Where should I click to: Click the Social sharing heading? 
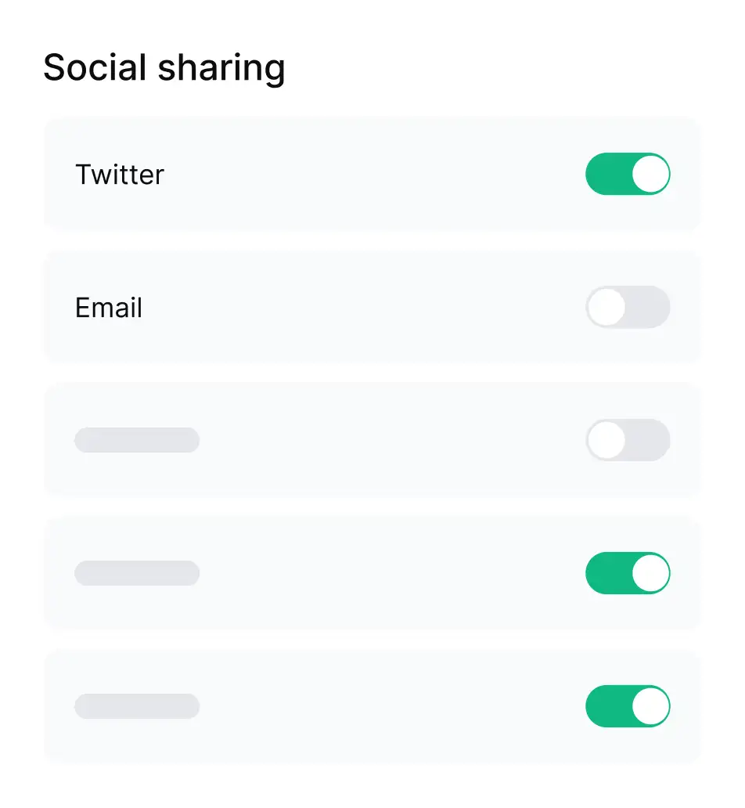164,68
